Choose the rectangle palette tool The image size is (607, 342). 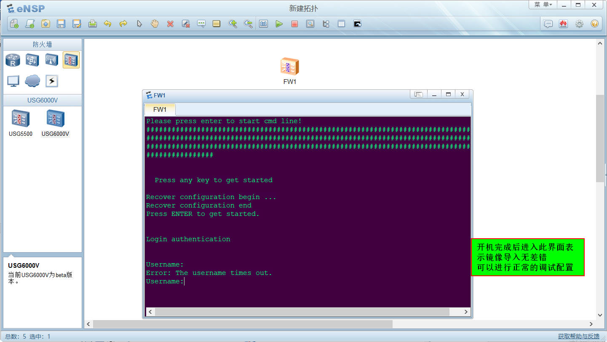(217, 24)
